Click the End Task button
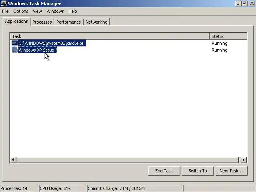 (x=164, y=171)
